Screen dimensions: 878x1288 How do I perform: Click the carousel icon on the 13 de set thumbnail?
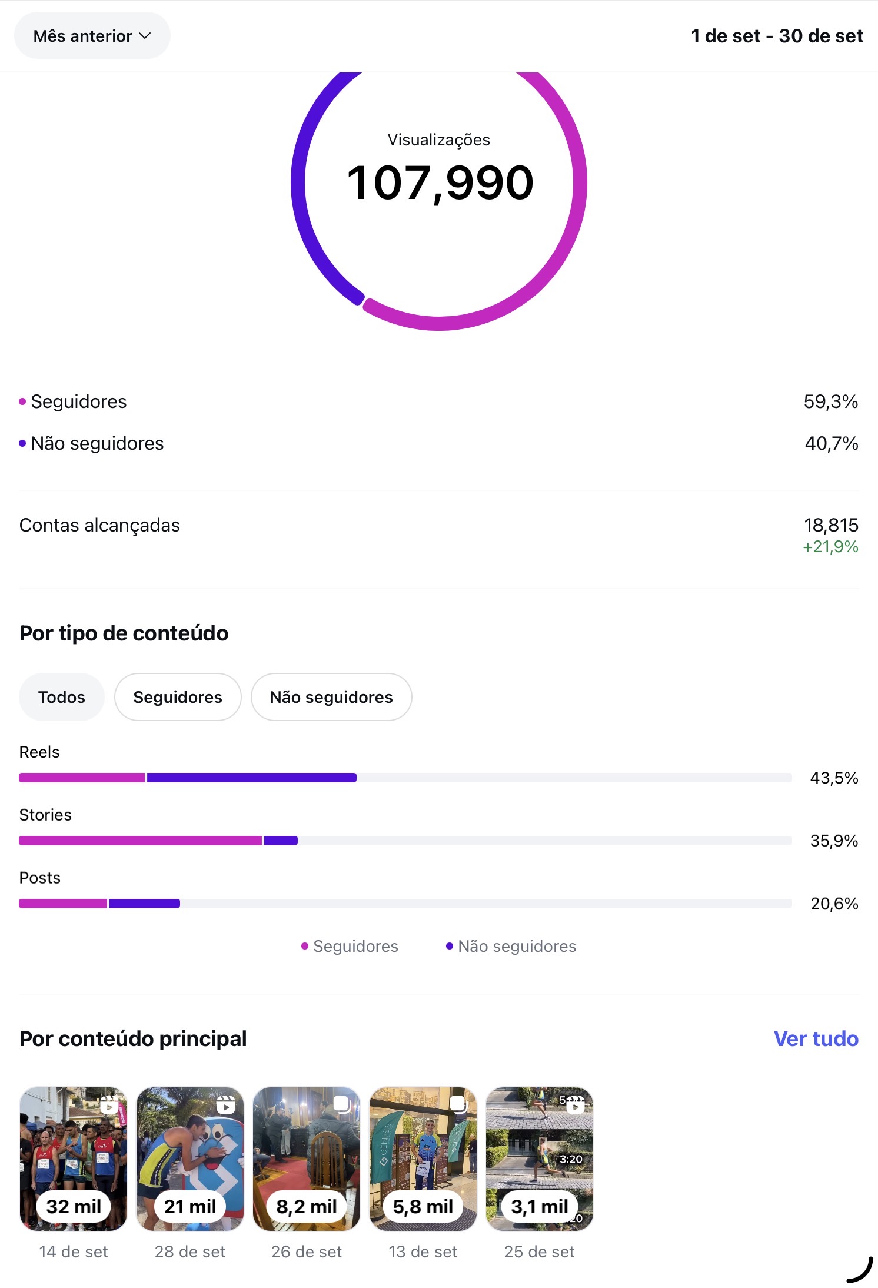(x=458, y=1105)
